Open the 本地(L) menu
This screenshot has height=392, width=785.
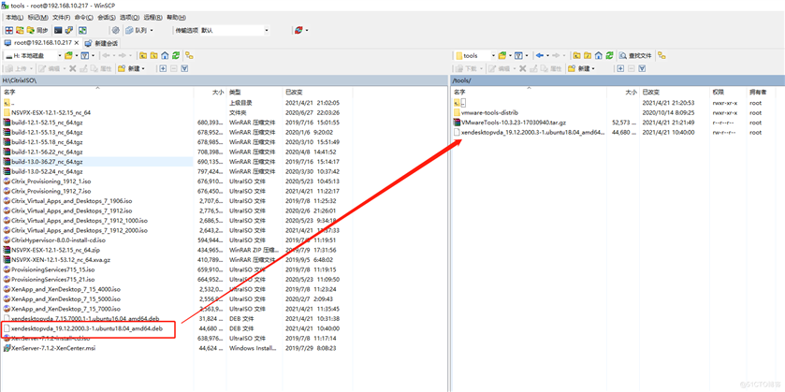14,18
